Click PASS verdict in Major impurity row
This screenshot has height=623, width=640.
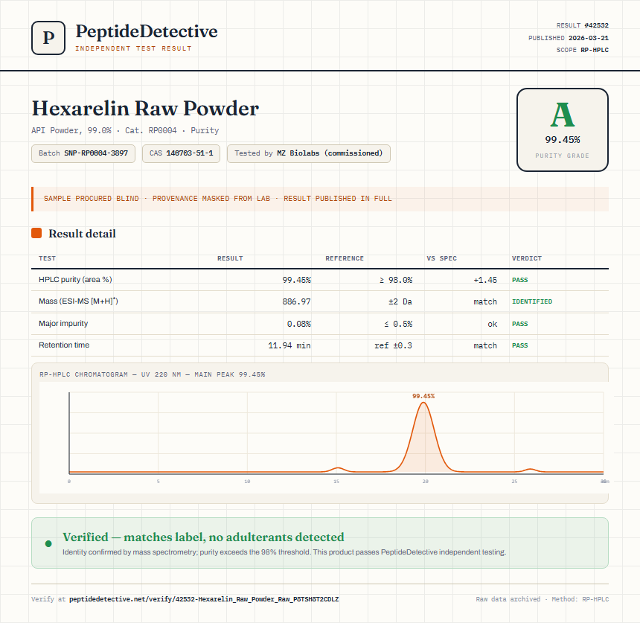[x=520, y=325]
